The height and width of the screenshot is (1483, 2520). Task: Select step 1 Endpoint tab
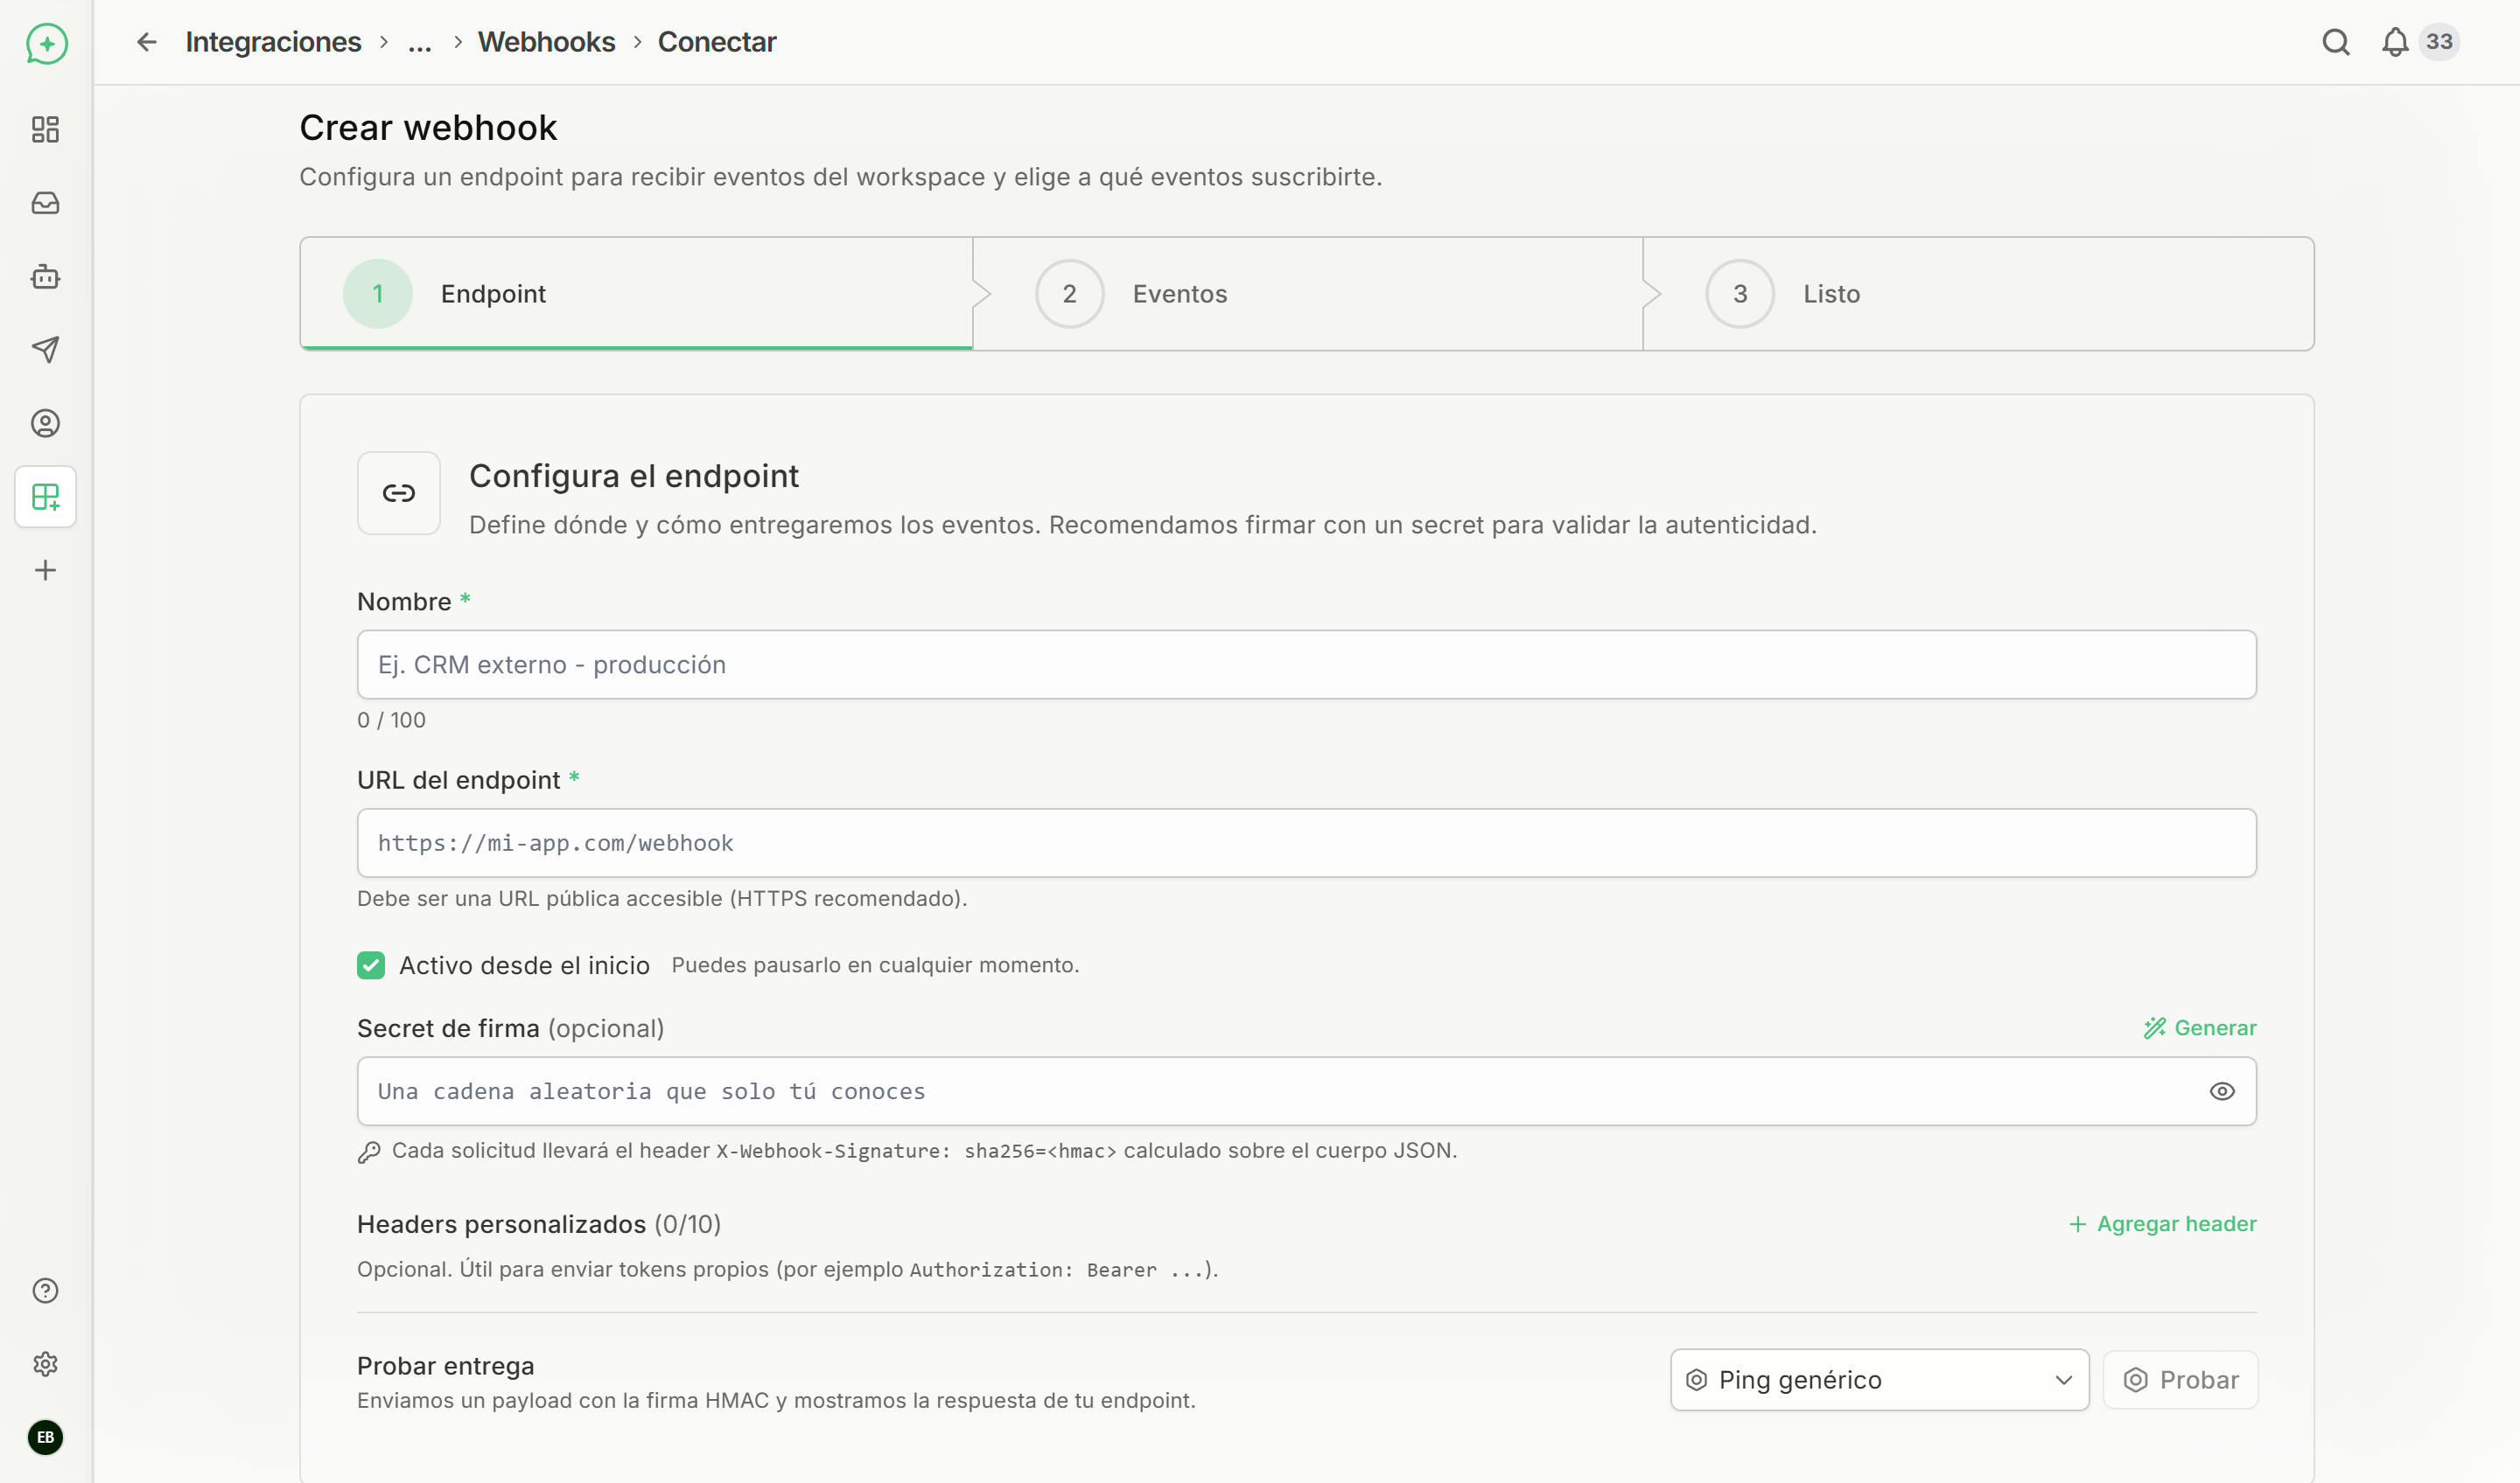636,294
